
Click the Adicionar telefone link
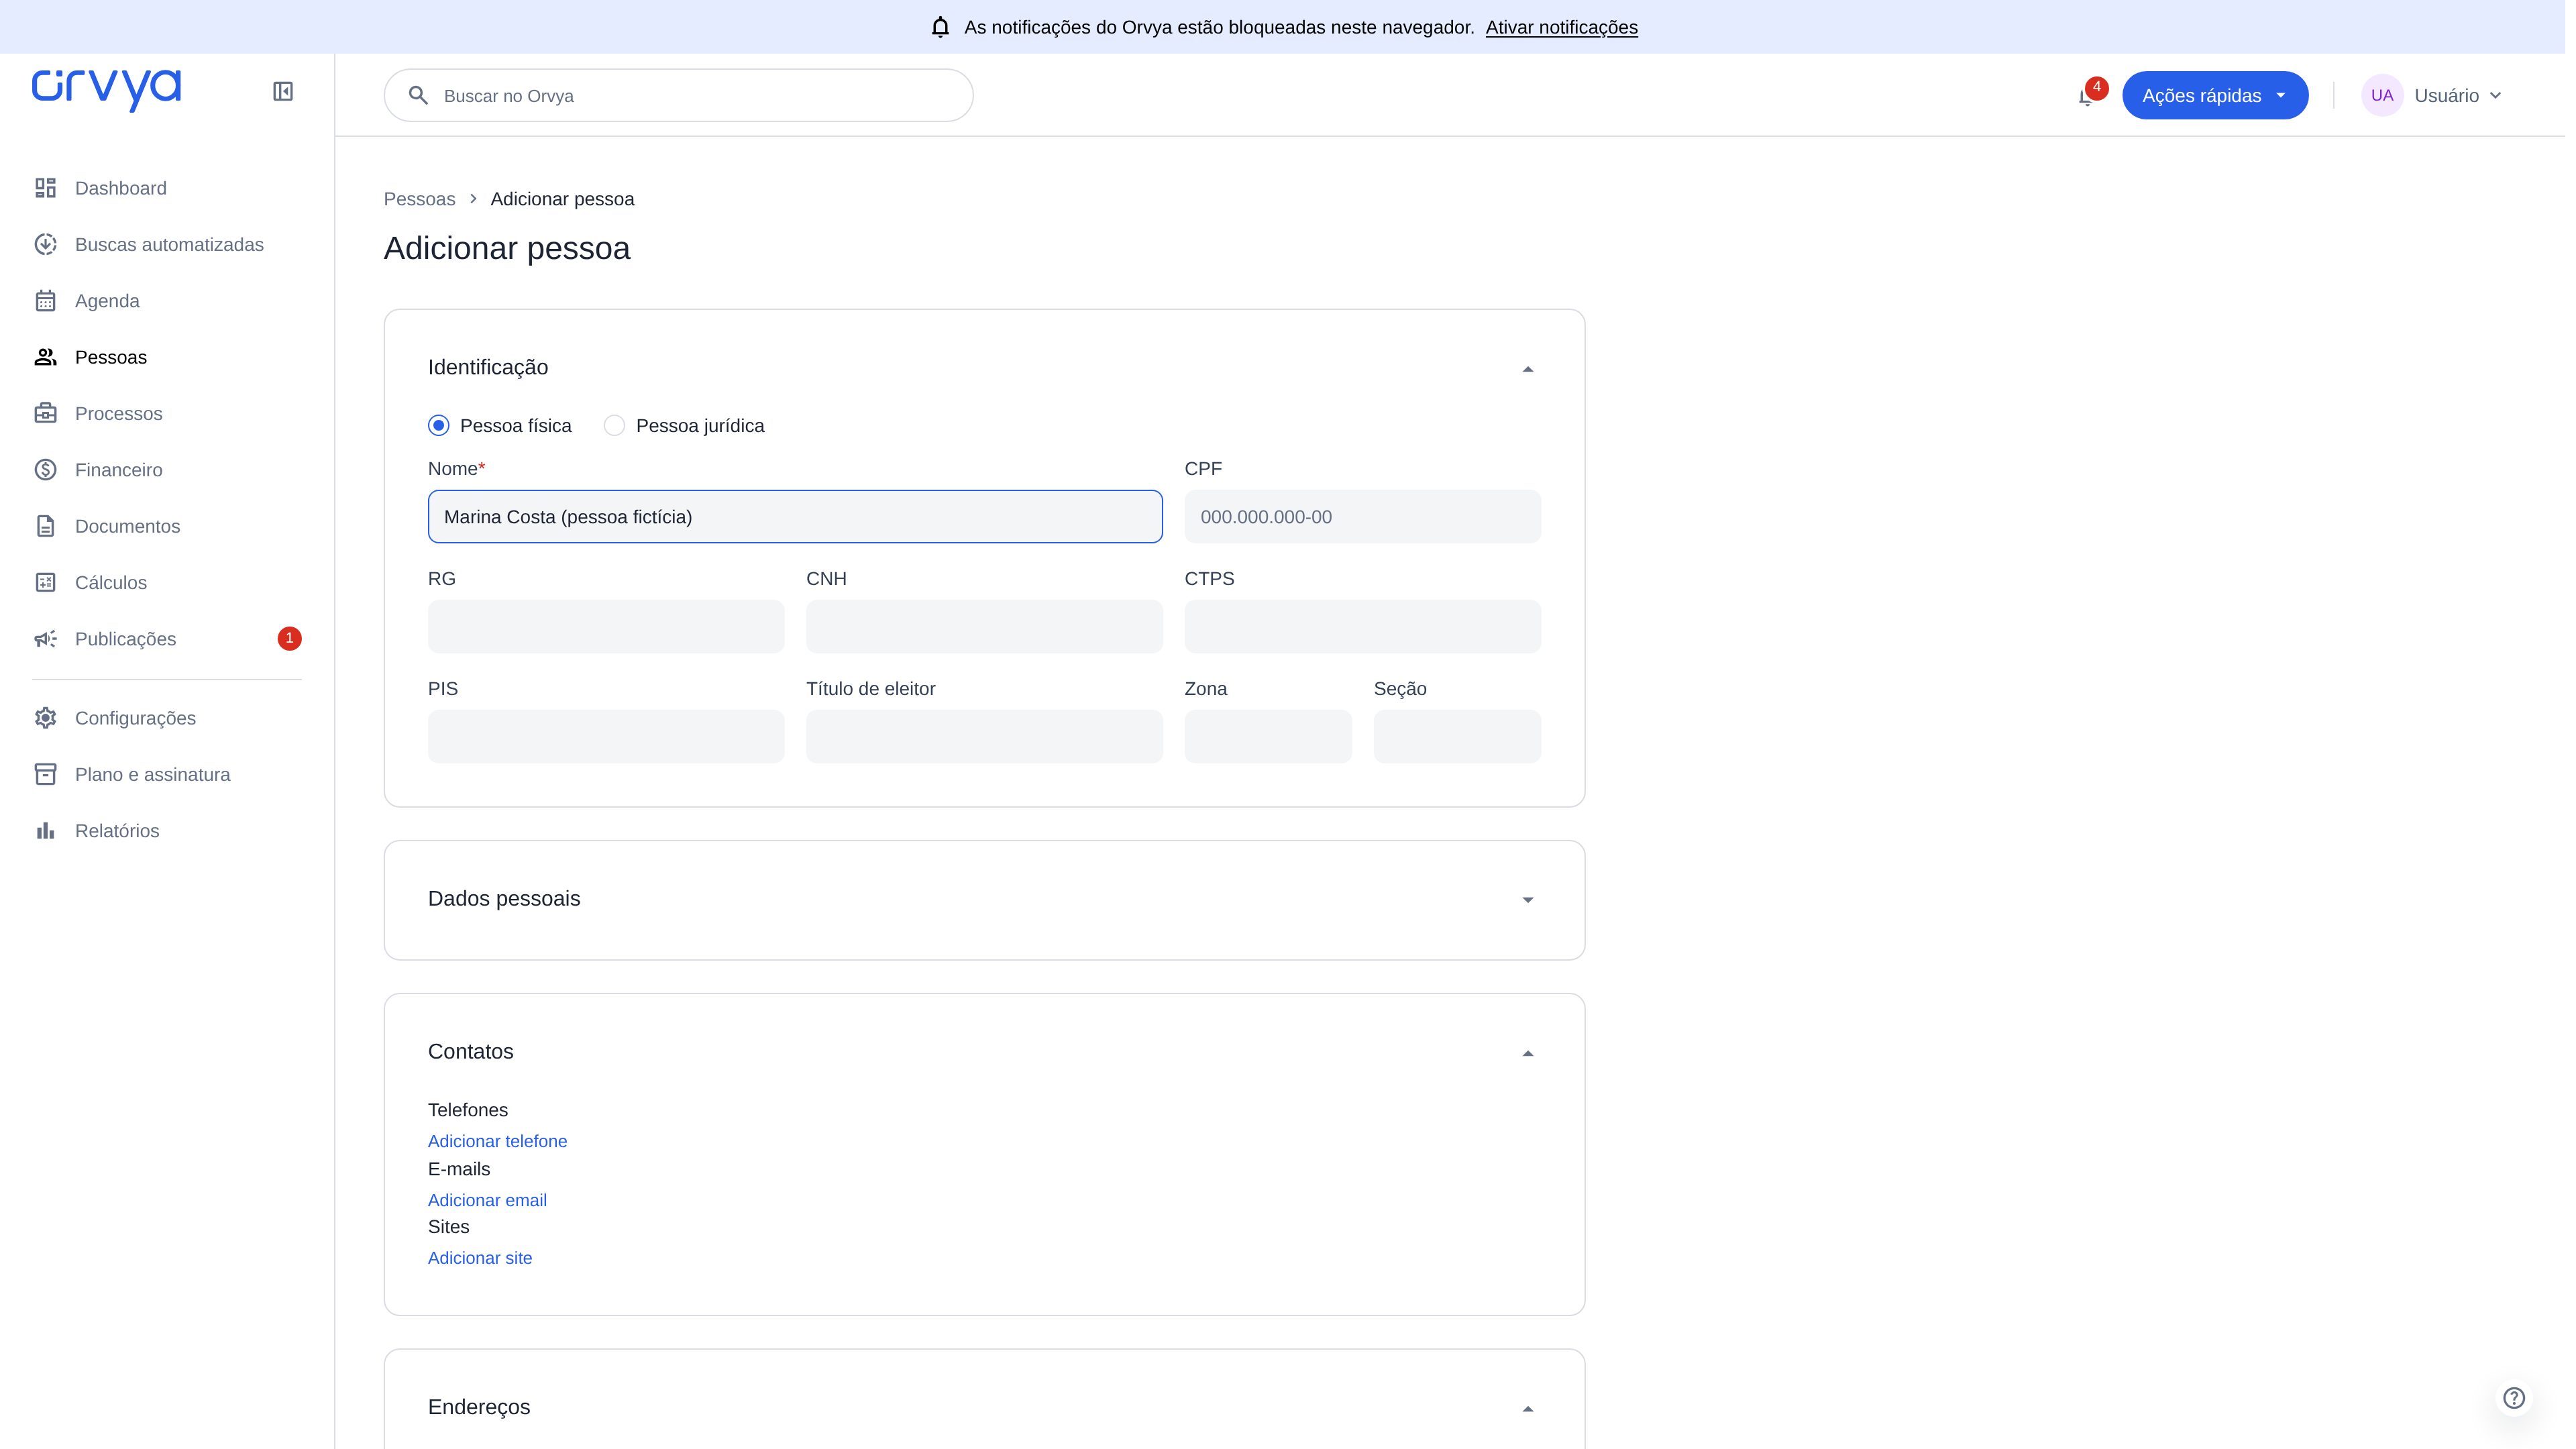click(x=497, y=1141)
